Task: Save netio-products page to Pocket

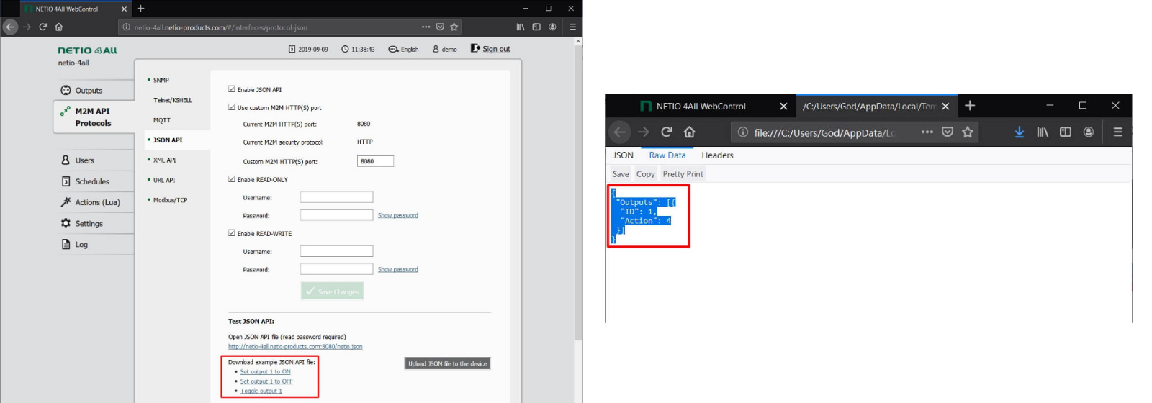Action: click(440, 27)
